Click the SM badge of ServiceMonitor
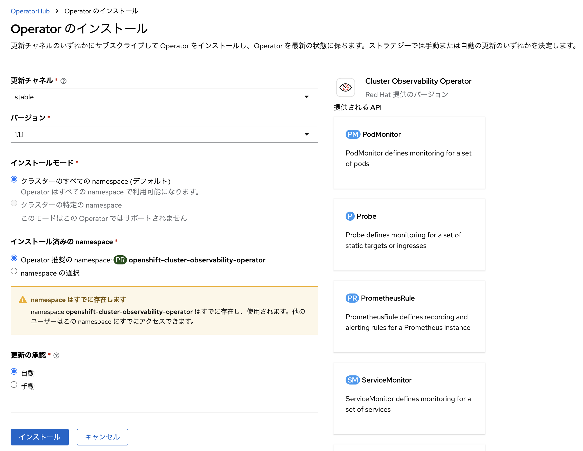 [352, 380]
